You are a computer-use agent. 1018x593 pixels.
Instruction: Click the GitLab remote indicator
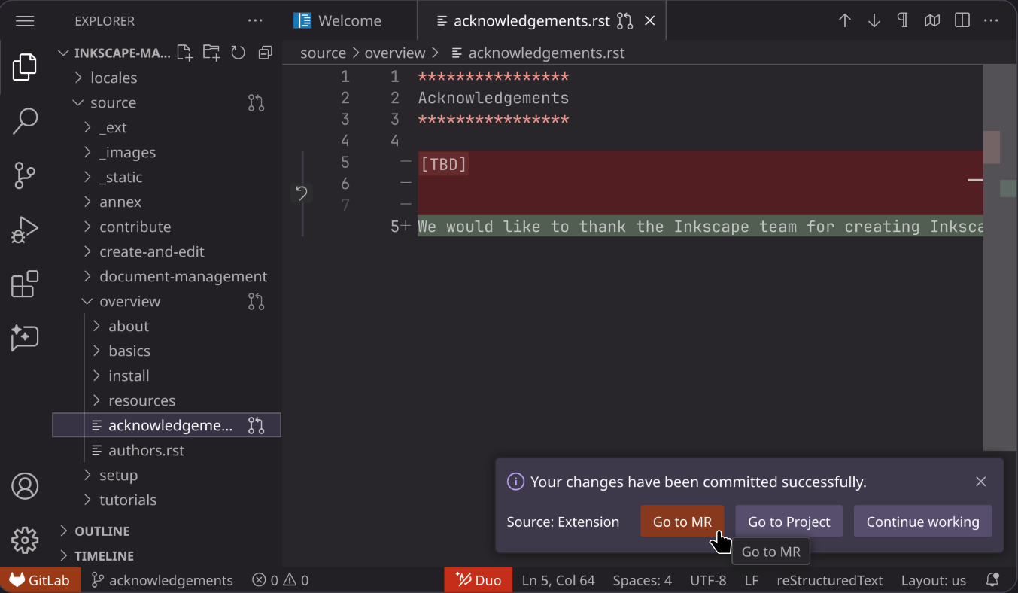(40, 580)
